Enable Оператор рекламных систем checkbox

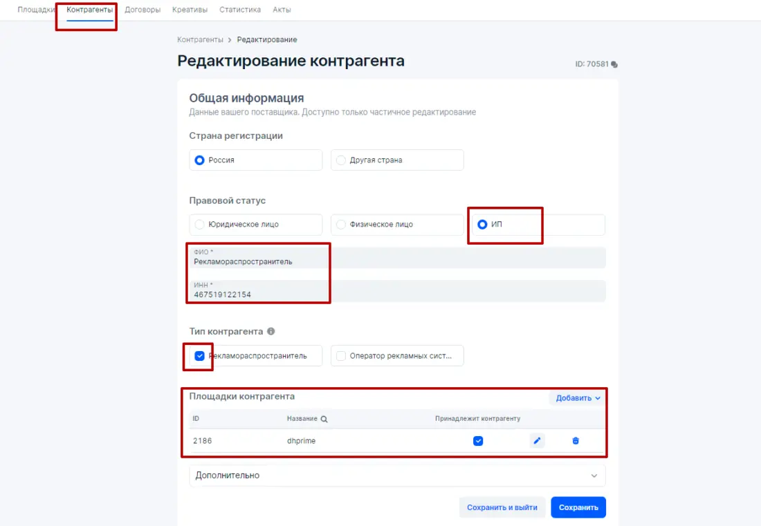pos(341,356)
